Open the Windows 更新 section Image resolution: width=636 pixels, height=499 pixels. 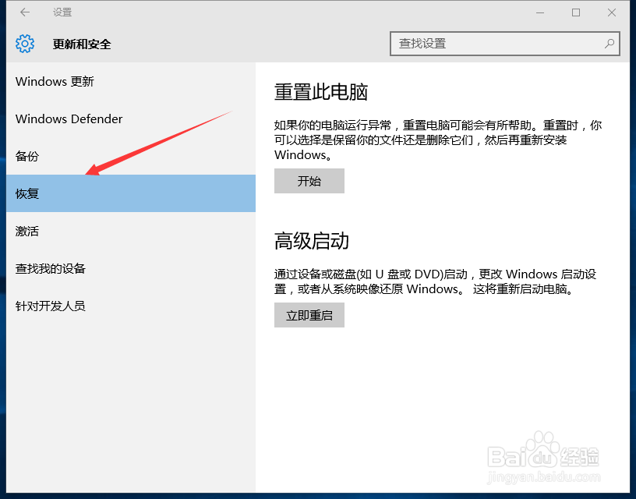click(x=131, y=82)
